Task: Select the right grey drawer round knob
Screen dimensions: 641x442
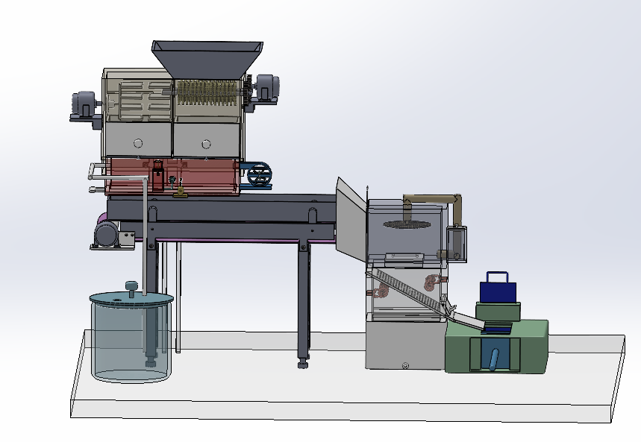Action: click(x=206, y=144)
